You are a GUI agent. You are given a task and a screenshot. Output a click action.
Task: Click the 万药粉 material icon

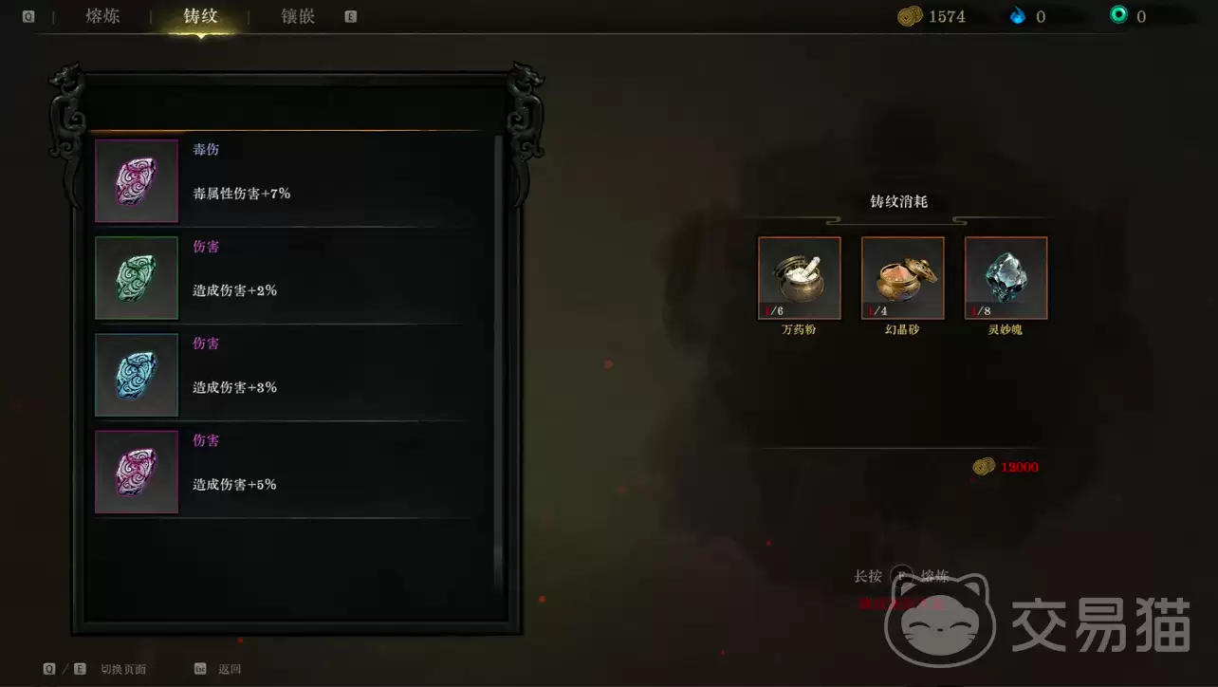coord(799,278)
